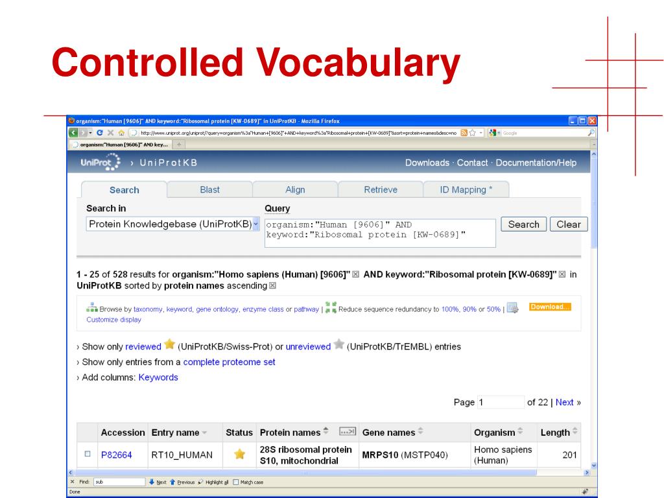The image size is (664, 498).
Task: Click the Page number field
Action: 501,402
